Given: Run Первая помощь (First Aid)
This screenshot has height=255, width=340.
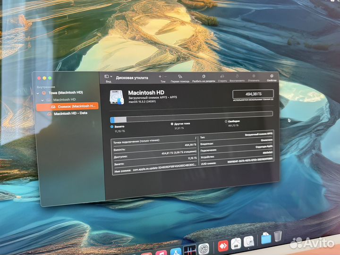Looking at the screenshot, I should click(x=180, y=78).
